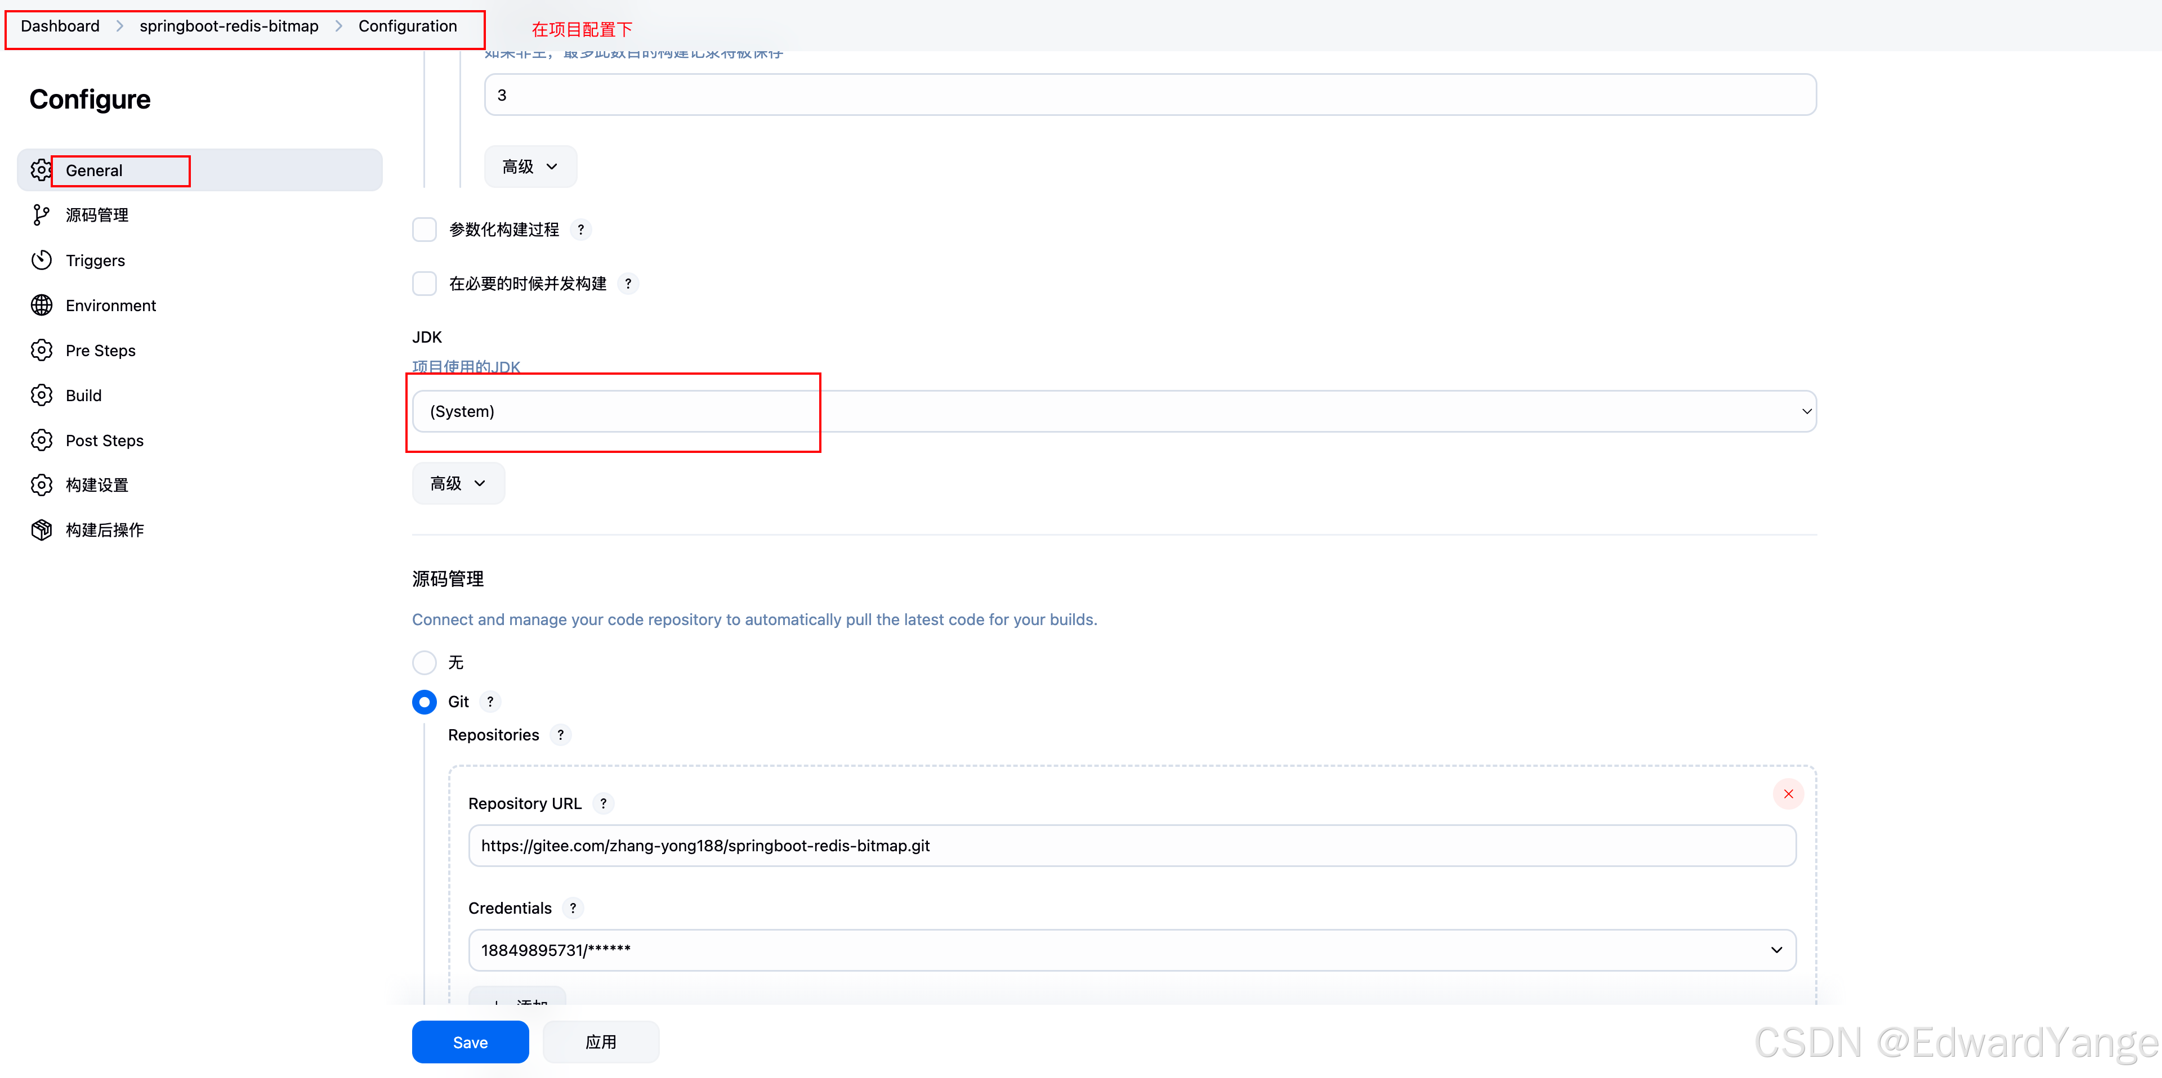The image size is (2162, 1078).
Task: Click the Save button
Action: 470,1042
